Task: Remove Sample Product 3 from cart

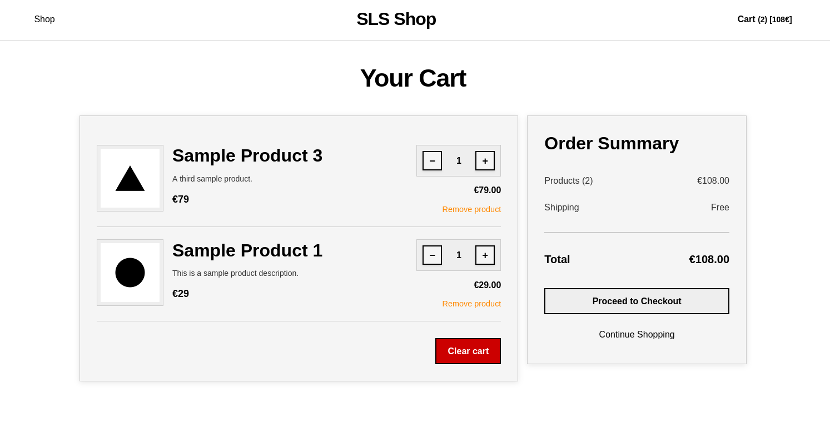Action: coord(471,209)
